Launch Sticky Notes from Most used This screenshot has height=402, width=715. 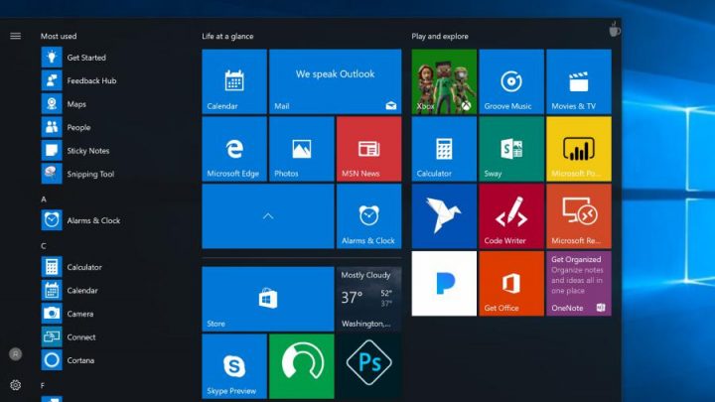click(x=75, y=151)
